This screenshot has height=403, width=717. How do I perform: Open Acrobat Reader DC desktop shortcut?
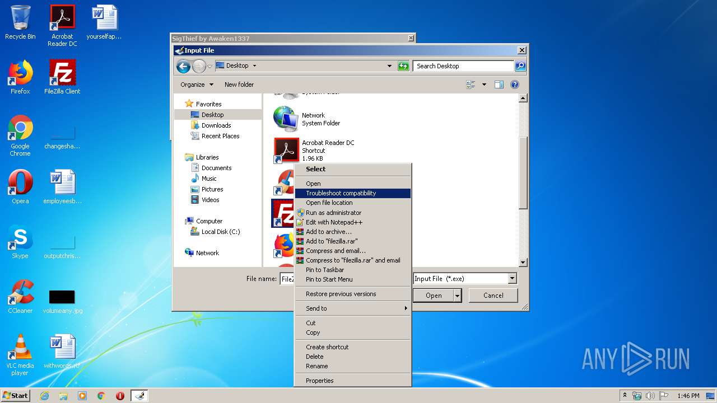coord(62,26)
